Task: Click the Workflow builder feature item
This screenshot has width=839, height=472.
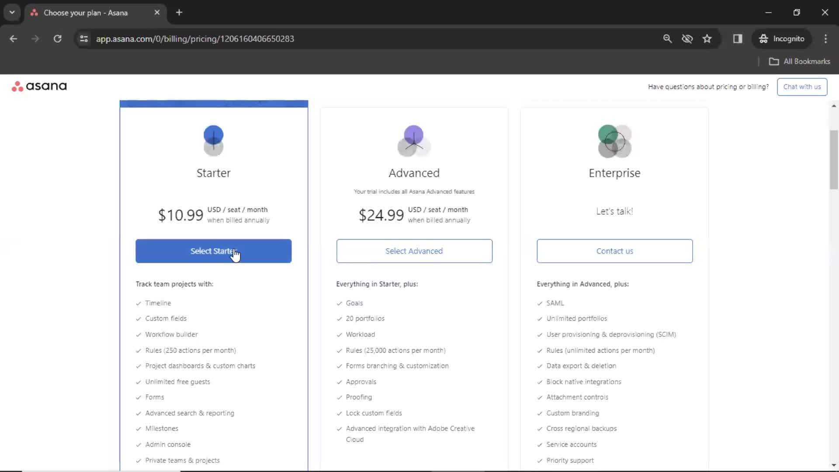Action: (x=171, y=334)
